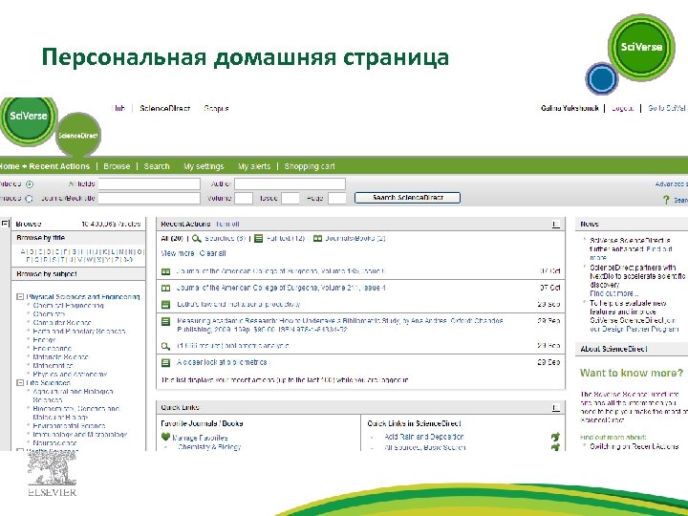The height and width of the screenshot is (516, 688).
Task: Click search icon beside bibliometric analysis results
Action: point(165,346)
